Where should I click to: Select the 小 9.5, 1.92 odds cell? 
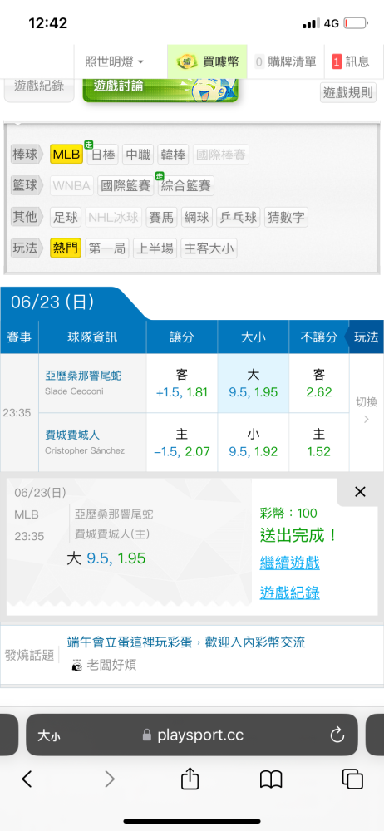[x=253, y=443]
